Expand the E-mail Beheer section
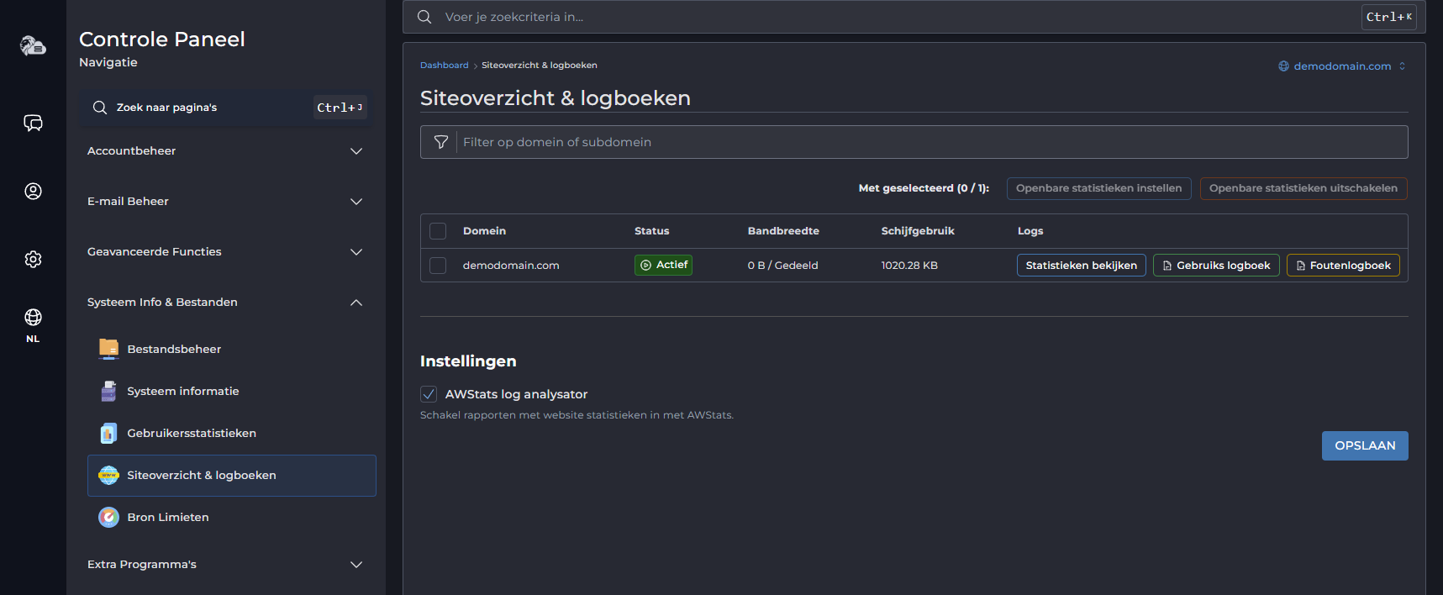The height and width of the screenshot is (595, 1443). (225, 202)
